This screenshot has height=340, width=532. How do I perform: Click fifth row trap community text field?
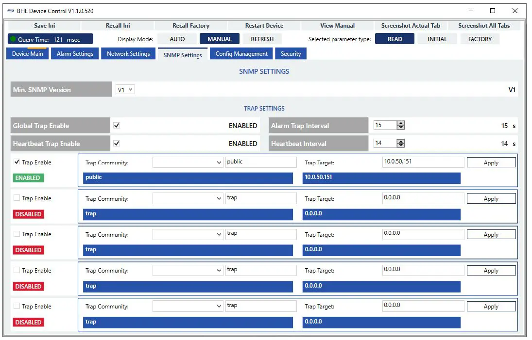pyautogui.click(x=261, y=306)
